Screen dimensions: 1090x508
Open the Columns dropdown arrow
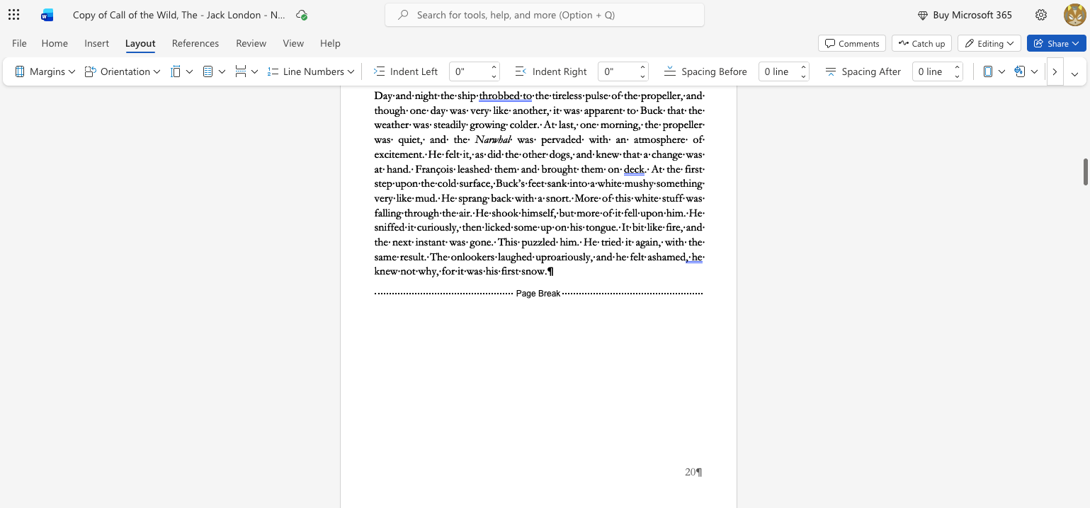coord(222,71)
